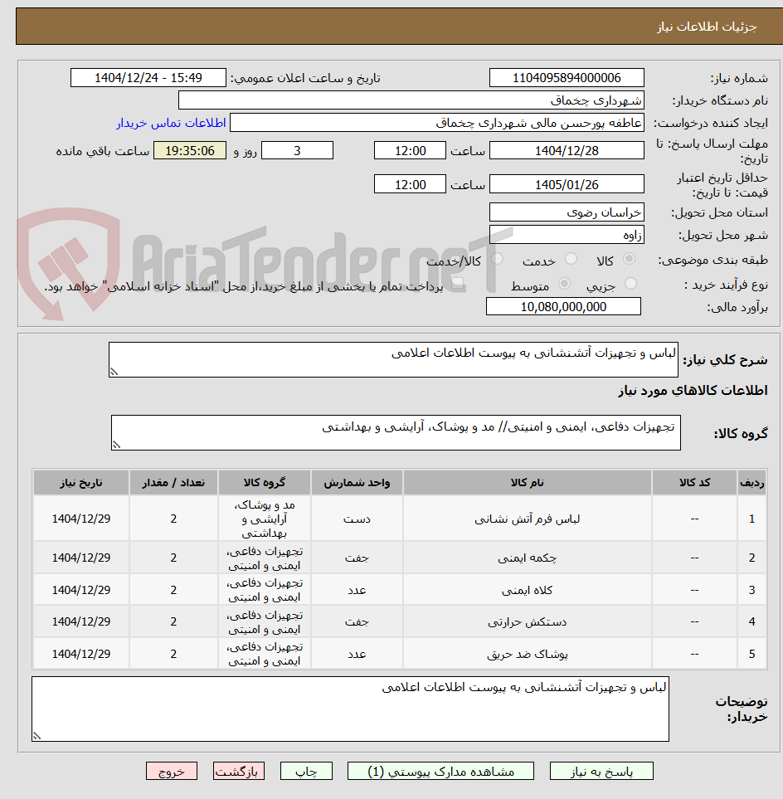Select the row پوشاک ضد حریق
This screenshot has height=799, width=783.
coord(400,654)
